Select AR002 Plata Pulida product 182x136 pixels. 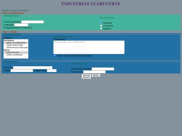[x=16, y=45]
